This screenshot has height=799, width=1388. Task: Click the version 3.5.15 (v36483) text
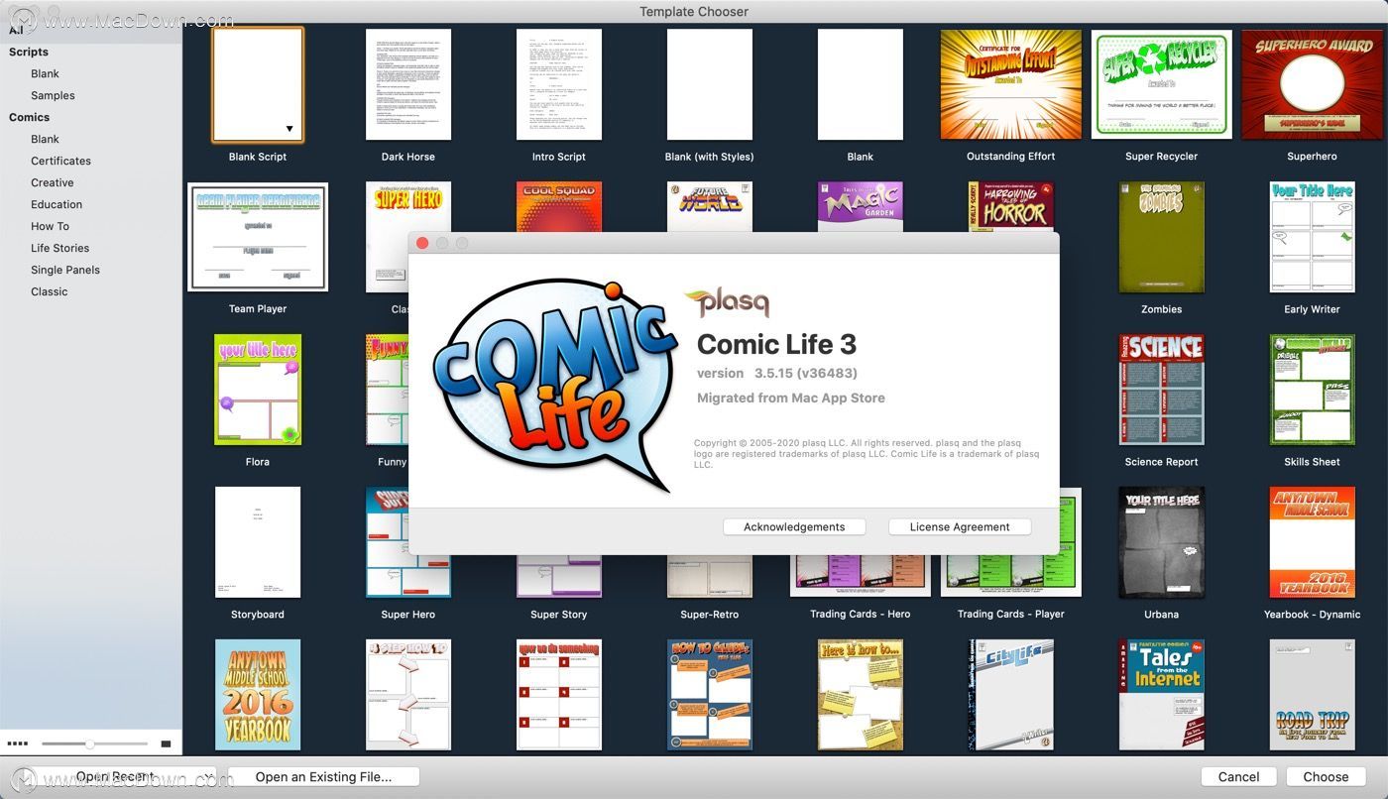click(777, 374)
